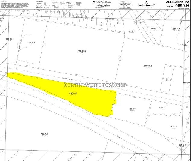Select parcel 690-G-5 on left edge

(10, 39)
